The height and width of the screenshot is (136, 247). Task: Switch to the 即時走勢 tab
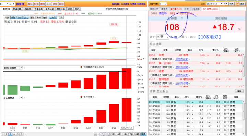[17, 9]
